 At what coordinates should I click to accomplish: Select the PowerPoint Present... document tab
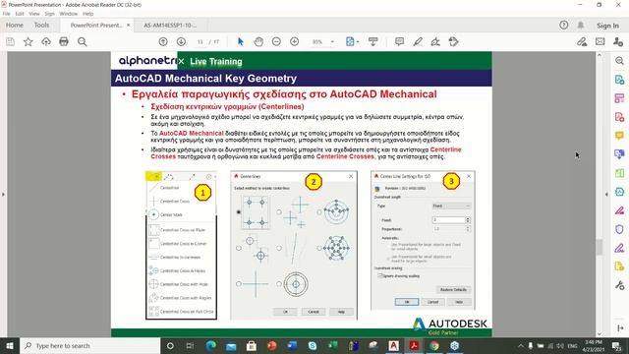pos(96,25)
